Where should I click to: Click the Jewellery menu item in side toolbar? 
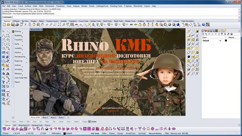coord(18,48)
